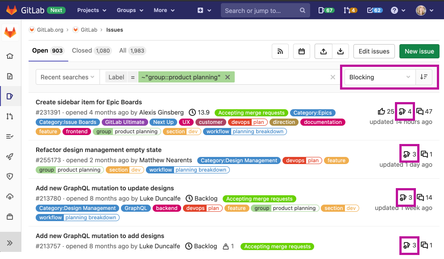This screenshot has width=444, height=259.
Task: Expand the Recent searches dropdown
Action: [67, 77]
